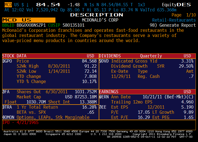Click the BBGID value BBG000BNSZP1

[31, 25]
